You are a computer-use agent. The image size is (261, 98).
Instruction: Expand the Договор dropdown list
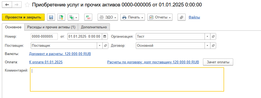[x=208, y=45]
